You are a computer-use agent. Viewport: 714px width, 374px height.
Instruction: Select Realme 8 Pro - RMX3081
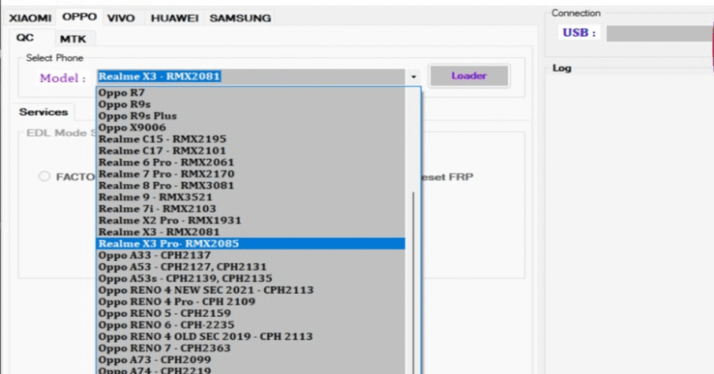coord(251,186)
